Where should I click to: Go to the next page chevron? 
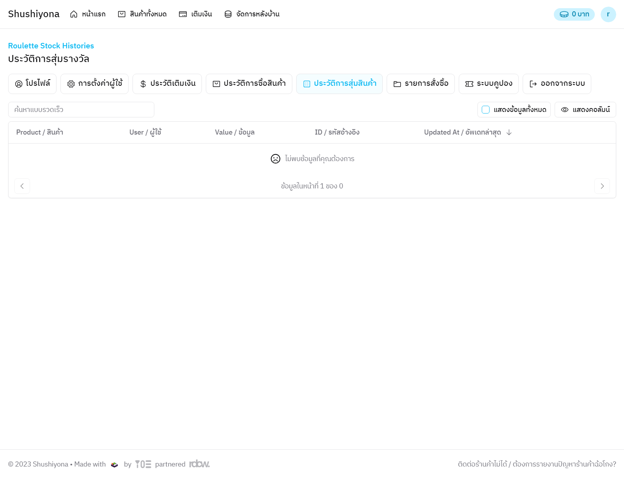[x=602, y=186]
